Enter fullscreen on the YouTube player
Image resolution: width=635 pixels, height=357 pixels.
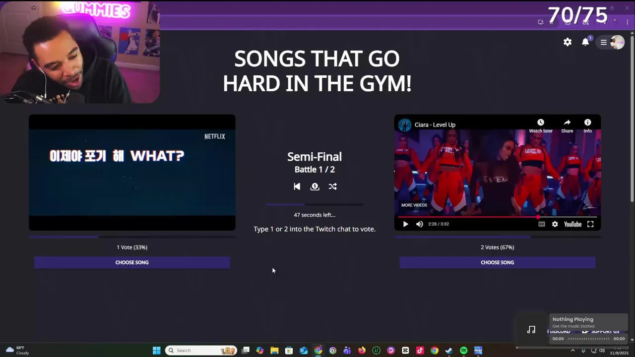[590, 224]
